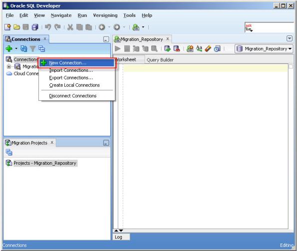Click the Paste toolbar icon

tap(89, 27)
